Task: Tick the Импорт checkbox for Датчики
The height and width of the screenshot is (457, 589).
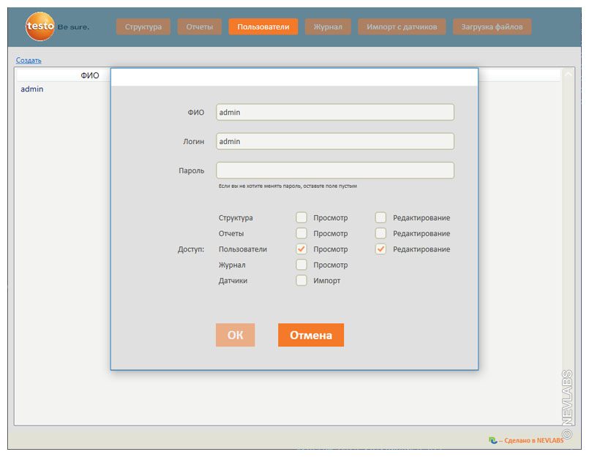Action: pos(301,281)
